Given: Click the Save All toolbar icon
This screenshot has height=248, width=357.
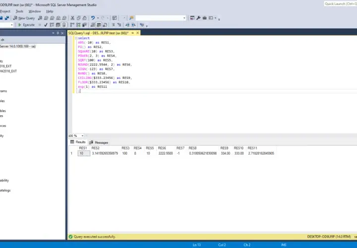Looking at the screenshot, I should (x=7, y=18).
